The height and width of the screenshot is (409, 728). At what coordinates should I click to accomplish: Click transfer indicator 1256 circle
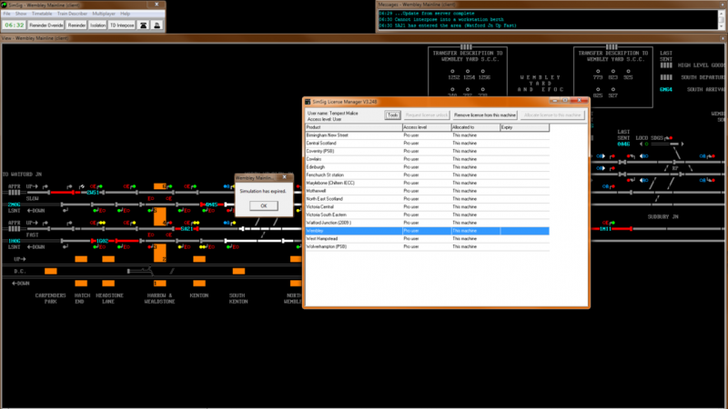(483, 72)
